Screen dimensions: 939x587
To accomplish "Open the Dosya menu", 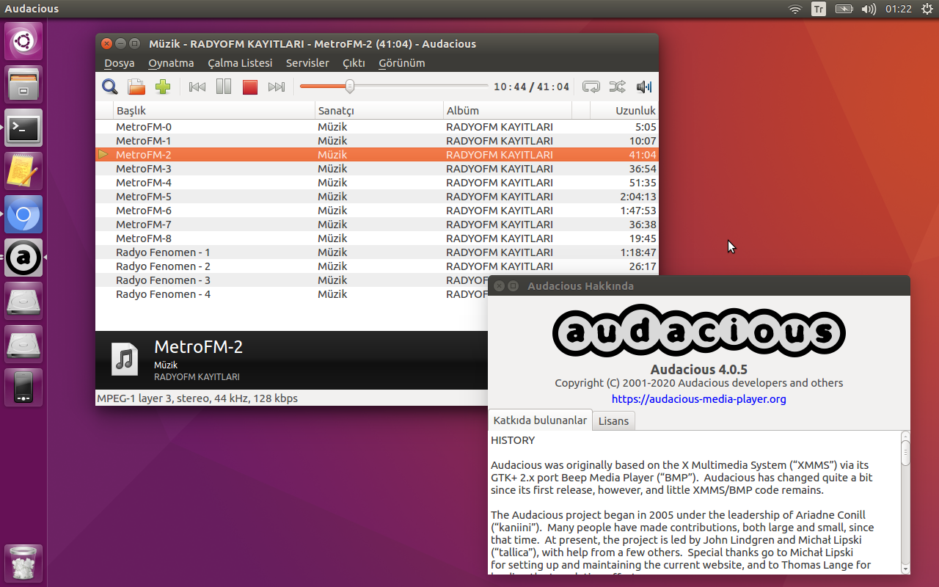I will (x=120, y=63).
